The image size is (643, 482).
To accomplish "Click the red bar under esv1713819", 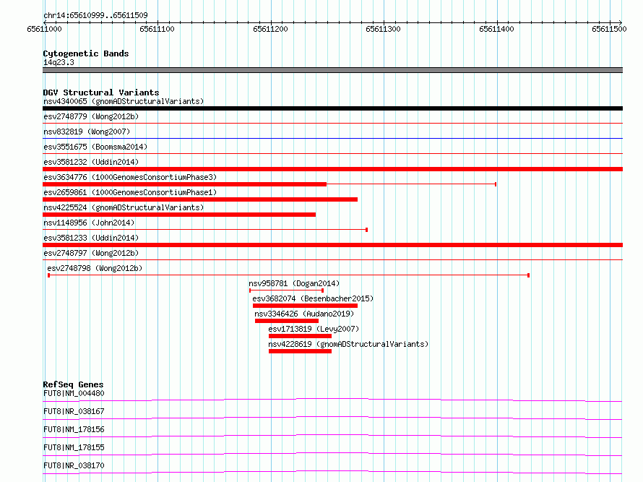I will [300, 336].
